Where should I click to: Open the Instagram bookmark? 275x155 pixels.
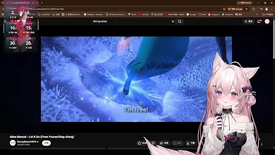pyautogui.click(x=214, y=14)
